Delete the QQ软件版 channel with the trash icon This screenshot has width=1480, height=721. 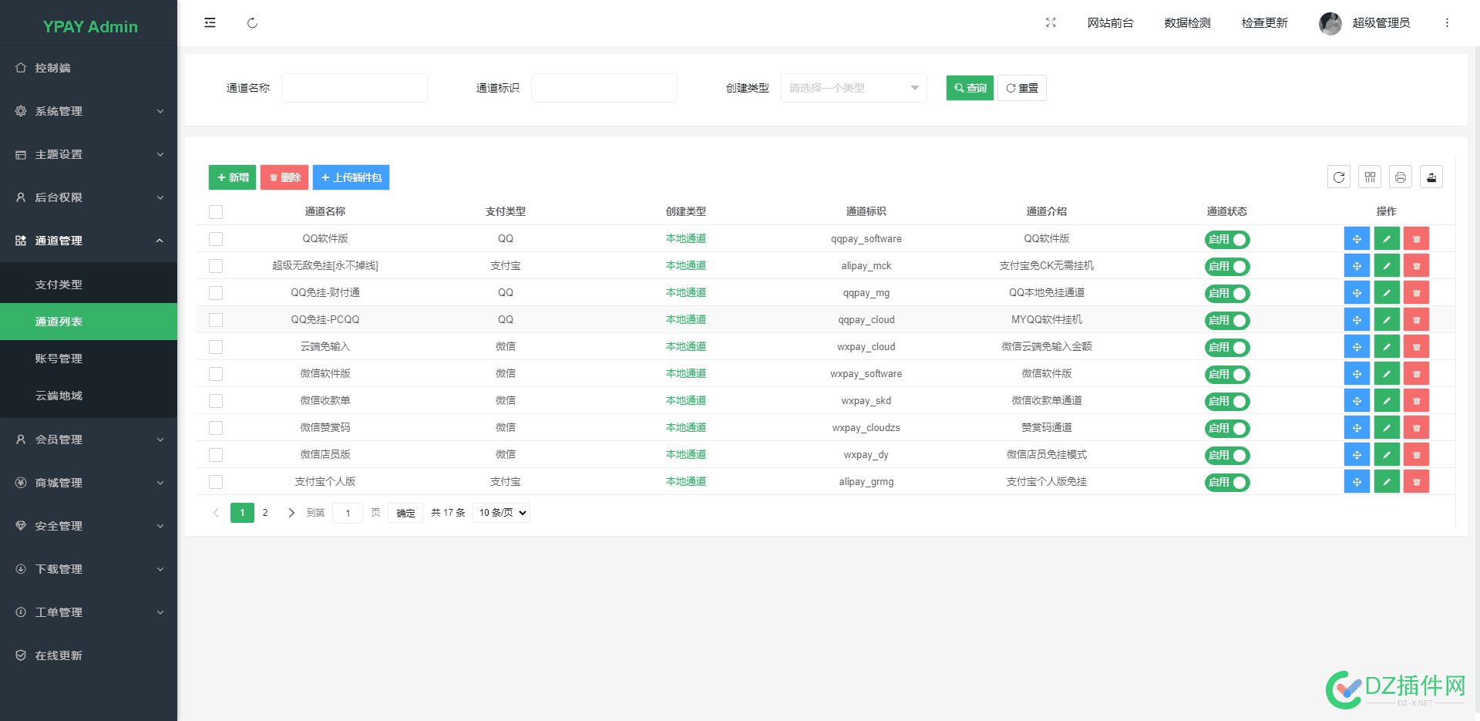click(1416, 239)
